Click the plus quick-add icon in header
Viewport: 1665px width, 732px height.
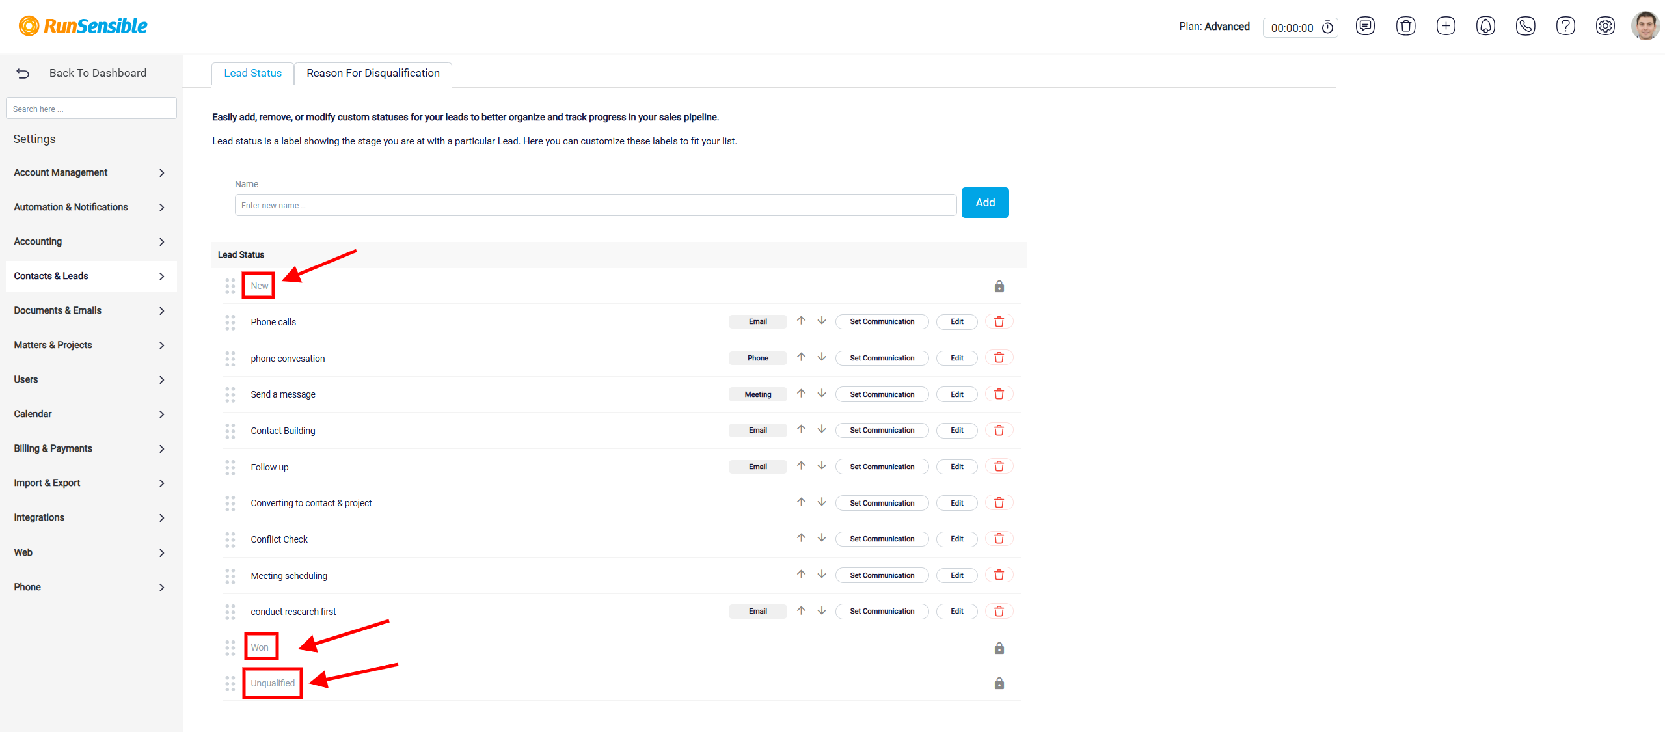1446,26
